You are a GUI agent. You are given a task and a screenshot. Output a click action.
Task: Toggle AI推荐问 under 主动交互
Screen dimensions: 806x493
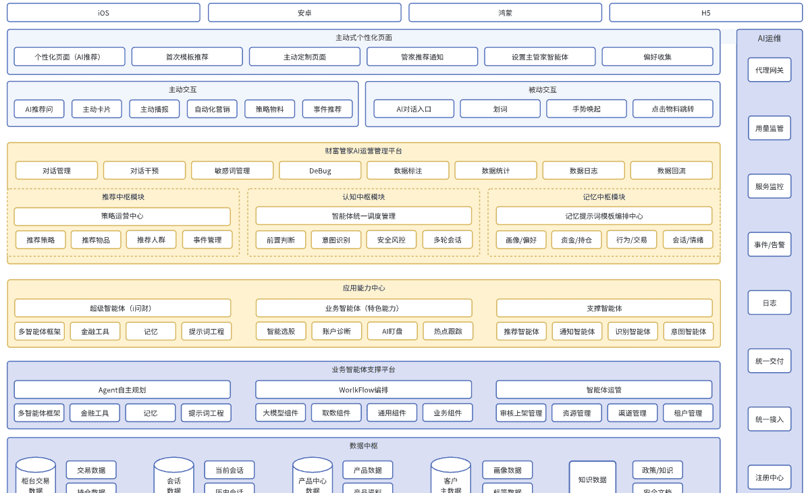point(38,108)
